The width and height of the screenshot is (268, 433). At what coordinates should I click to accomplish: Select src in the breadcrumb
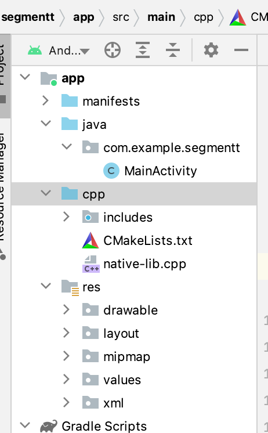point(121,17)
